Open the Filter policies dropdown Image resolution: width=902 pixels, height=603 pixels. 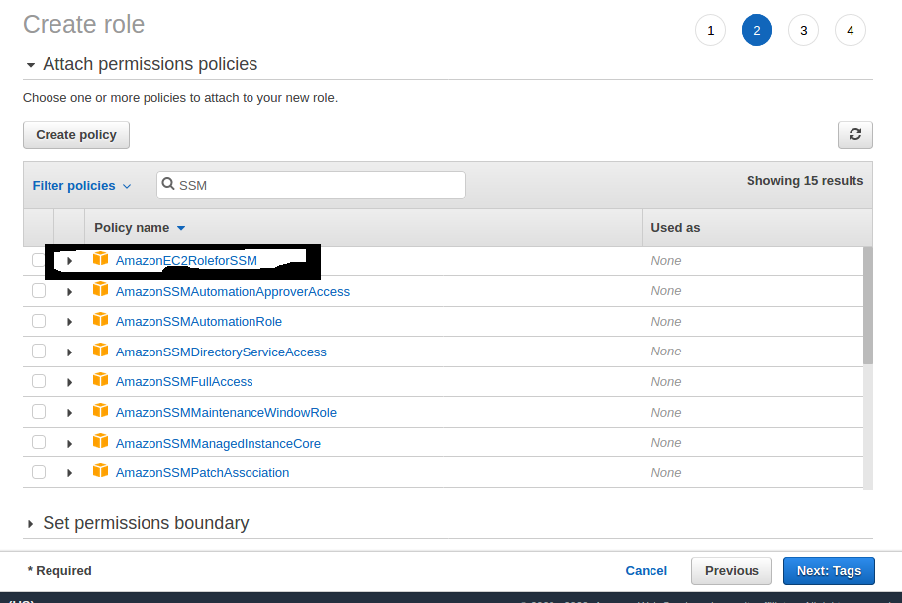[82, 186]
